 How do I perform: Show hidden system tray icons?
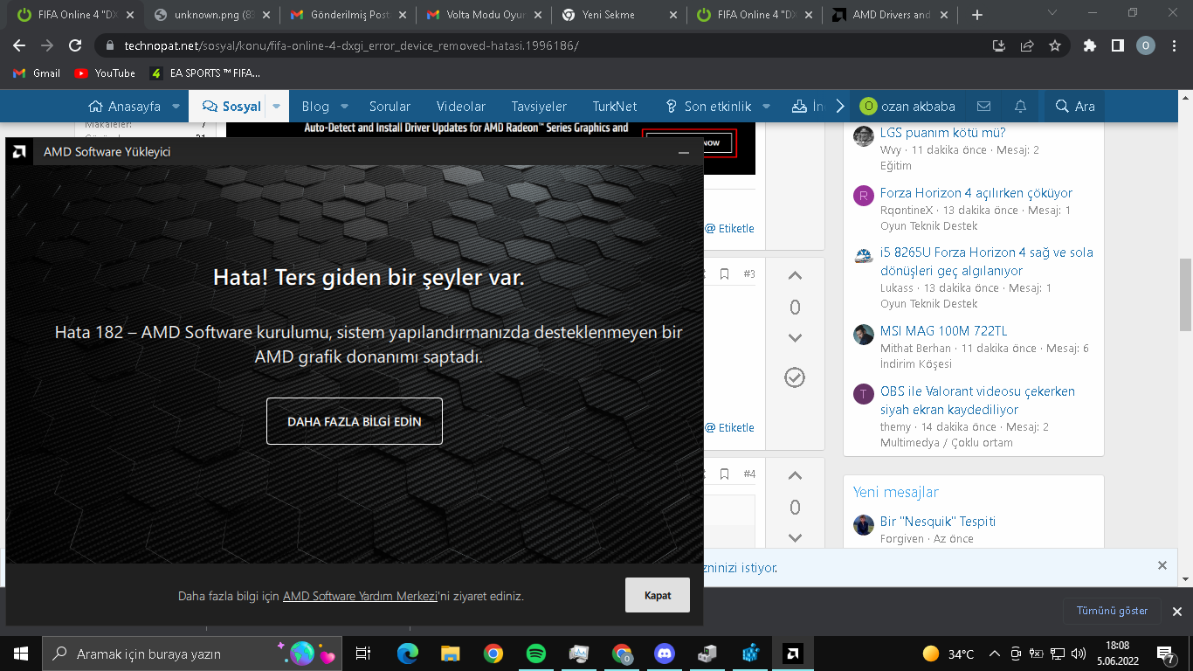click(x=994, y=654)
